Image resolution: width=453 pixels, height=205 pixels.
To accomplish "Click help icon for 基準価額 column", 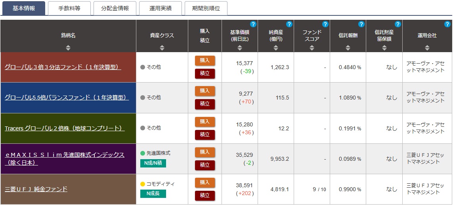I will pos(253,24).
